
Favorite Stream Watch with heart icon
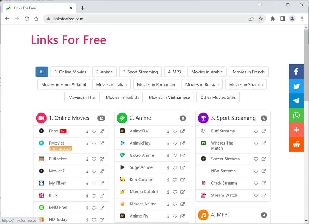pos(256,195)
